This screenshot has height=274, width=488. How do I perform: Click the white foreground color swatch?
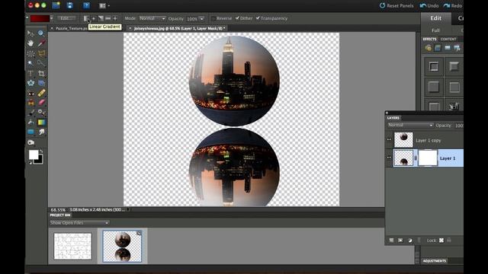[34, 155]
